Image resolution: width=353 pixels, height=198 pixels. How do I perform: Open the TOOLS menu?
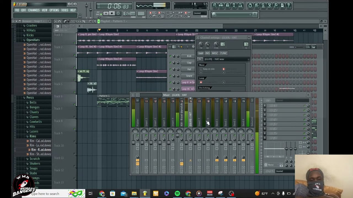click(x=65, y=10)
